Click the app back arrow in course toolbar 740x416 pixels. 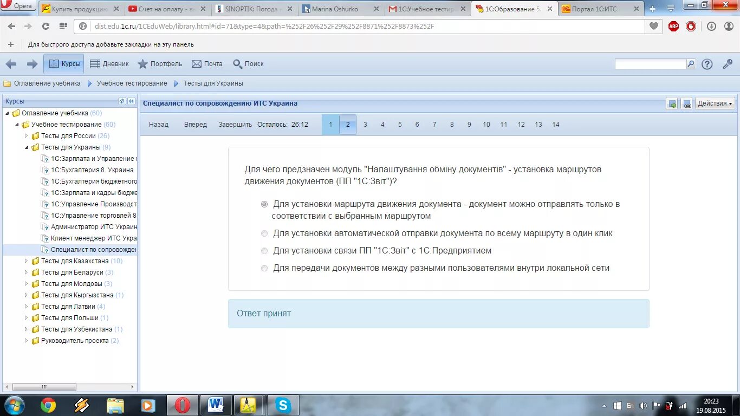click(x=11, y=64)
